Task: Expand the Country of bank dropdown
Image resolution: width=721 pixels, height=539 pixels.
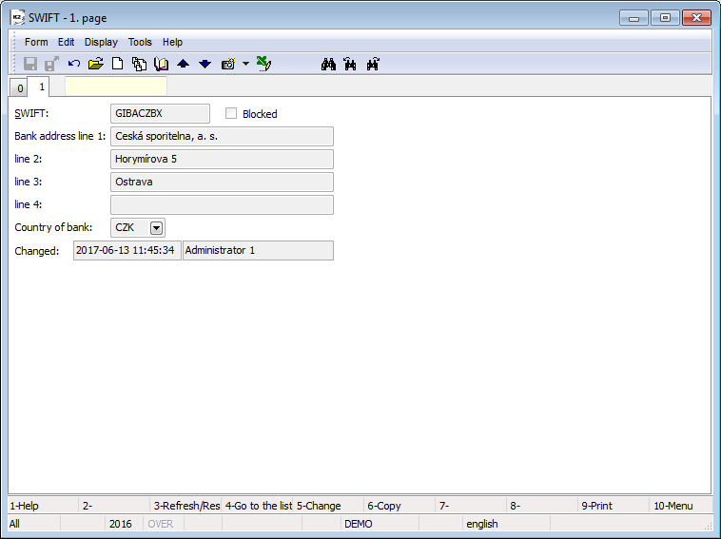Action: pos(156,227)
